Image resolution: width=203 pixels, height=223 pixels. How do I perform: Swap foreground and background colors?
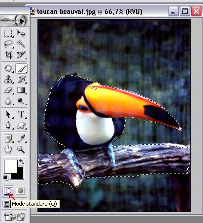(22, 162)
